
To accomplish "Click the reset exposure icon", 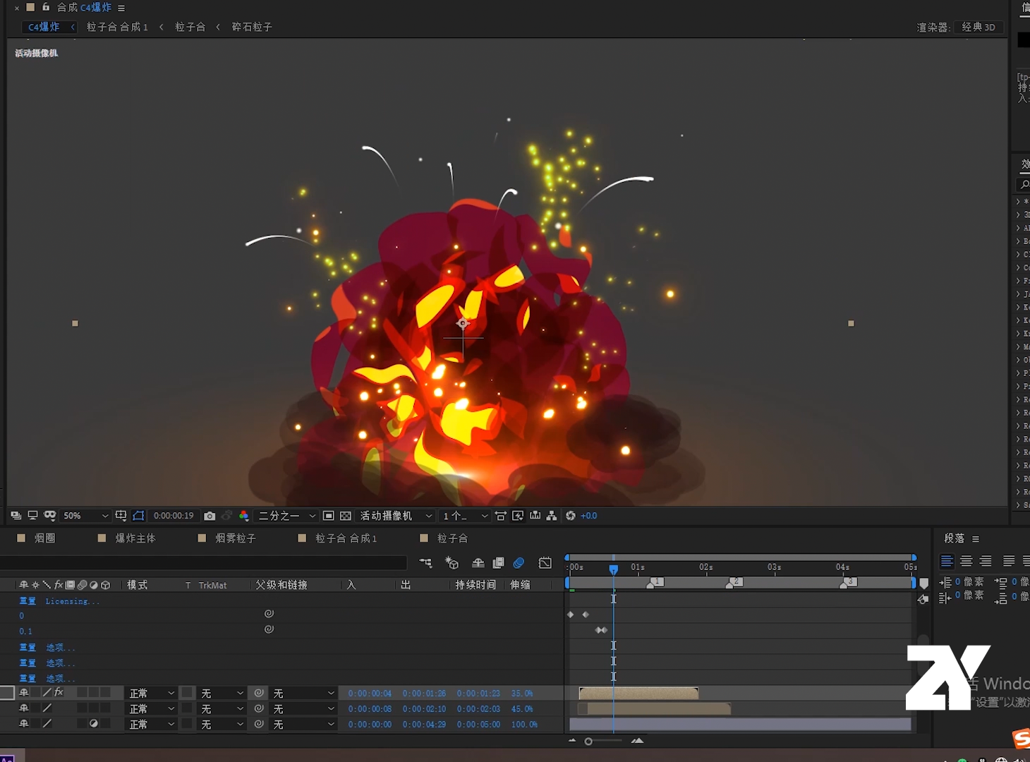I will [570, 516].
